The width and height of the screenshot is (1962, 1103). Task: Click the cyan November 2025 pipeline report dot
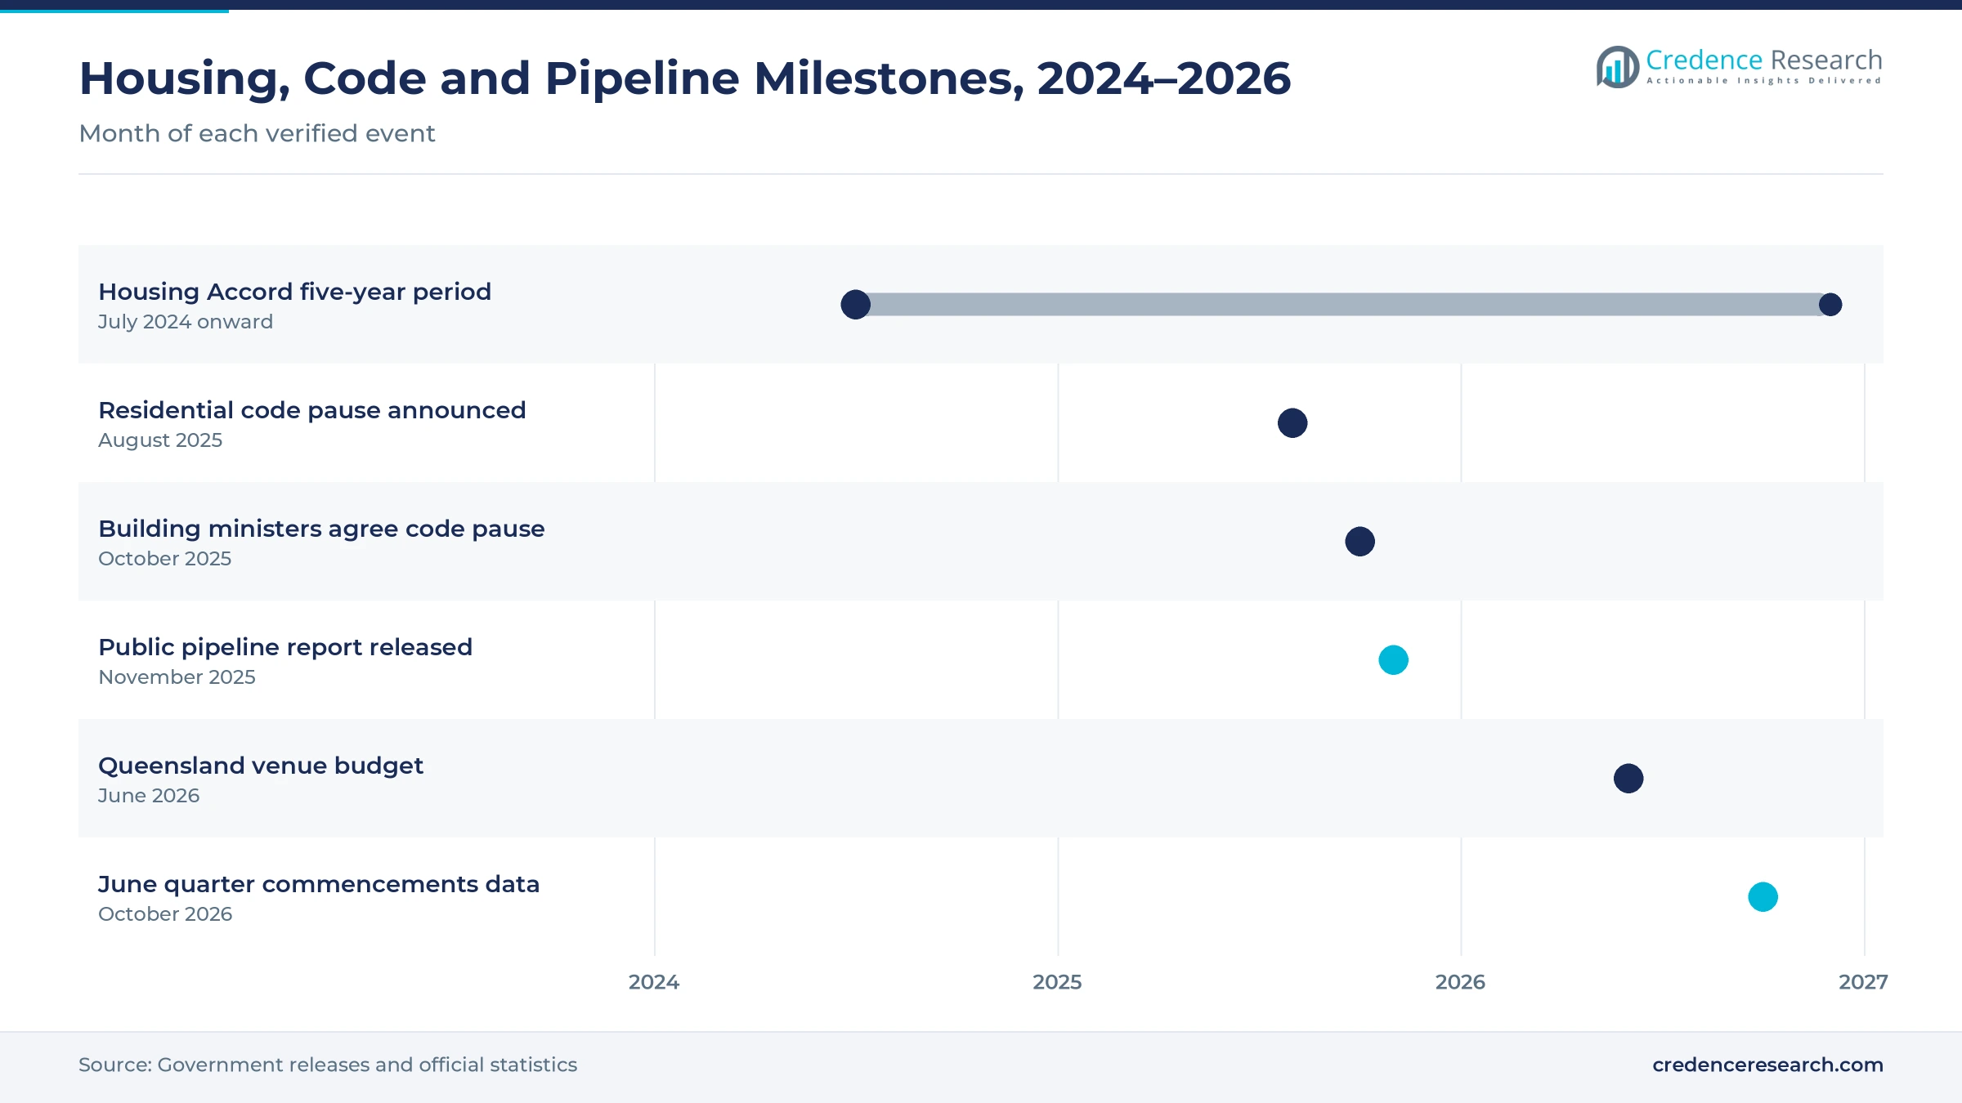coord(1394,660)
